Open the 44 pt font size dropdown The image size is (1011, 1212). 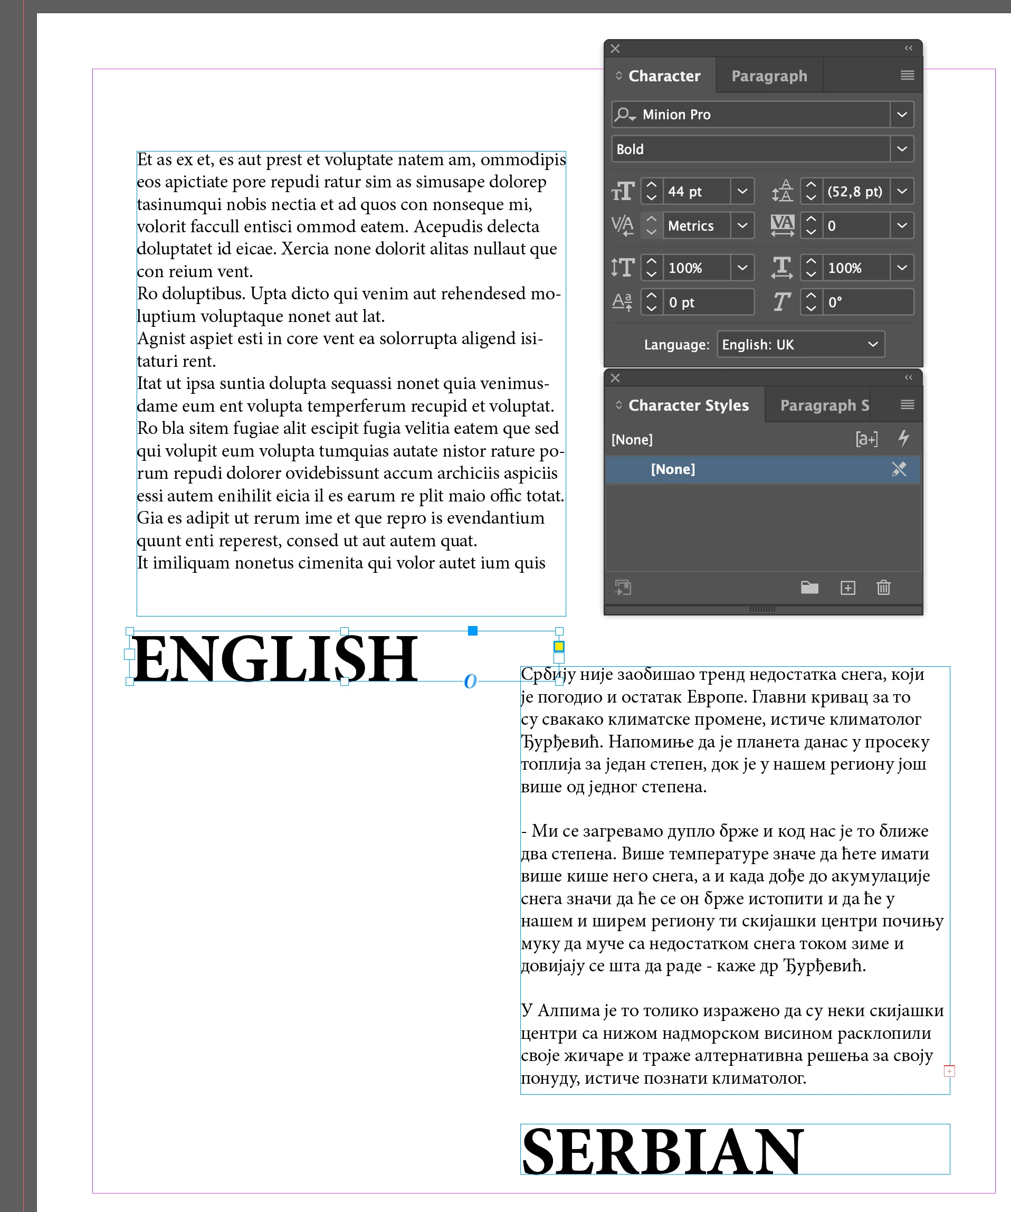point(742,191)
